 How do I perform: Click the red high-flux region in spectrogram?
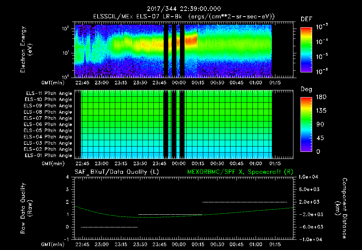click(x=191, y=40)
